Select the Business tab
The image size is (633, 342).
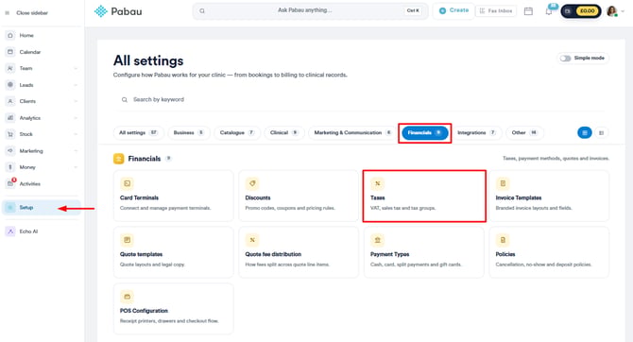(189, 132)
